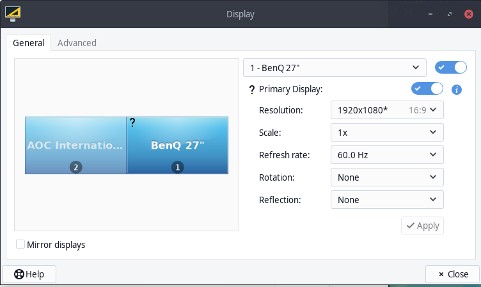
Task: Maximize the Display window
Action: pyautogui.click(x=450, y=14)
